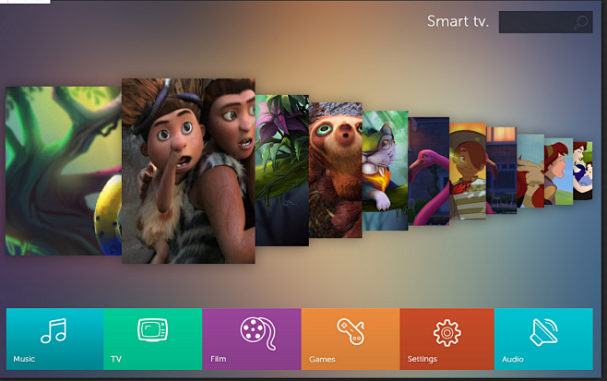Click the settings gear icon

pyautogui.click(x=447, y=333)
